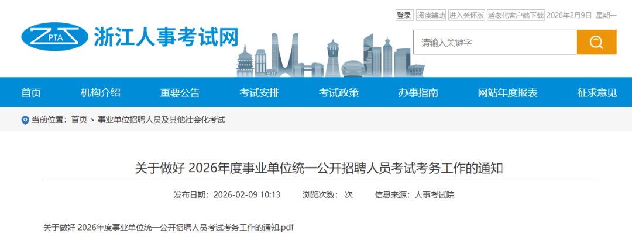
Task: Click the 浏览次数 view count text
Action: click(328, 195)
